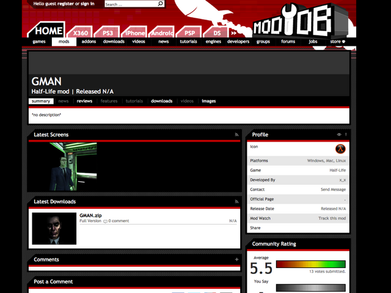The height and width of the screenshot is (293, 391).
Task: Open the Half-Life game link in Profile
Action: [338, 170]
